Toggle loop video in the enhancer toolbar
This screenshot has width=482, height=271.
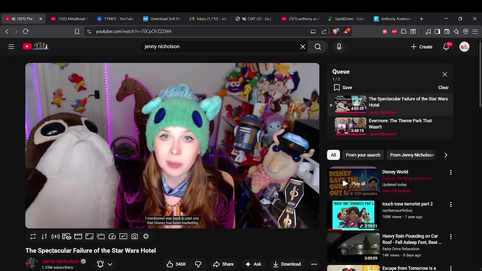(x=33, y=236)
